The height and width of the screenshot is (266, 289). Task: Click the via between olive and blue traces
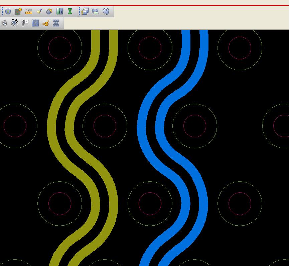coord(105,126)
